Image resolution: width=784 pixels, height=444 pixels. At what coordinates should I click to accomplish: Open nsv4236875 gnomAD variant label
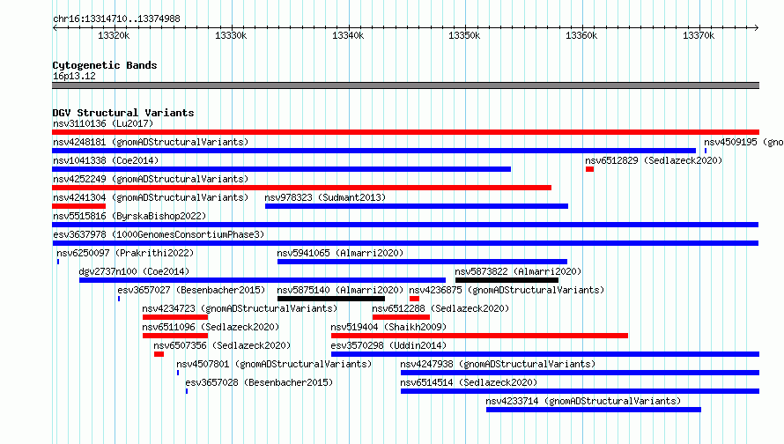[x=507, y=290]
